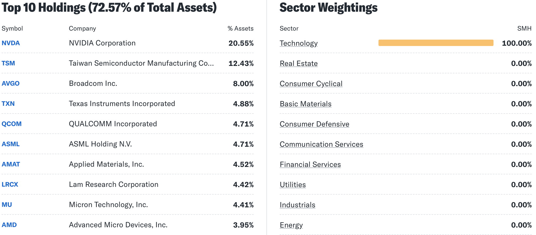This screenshot has height=235, width=536.
Task: Open the MU ticker link
Action: [7, 205]
